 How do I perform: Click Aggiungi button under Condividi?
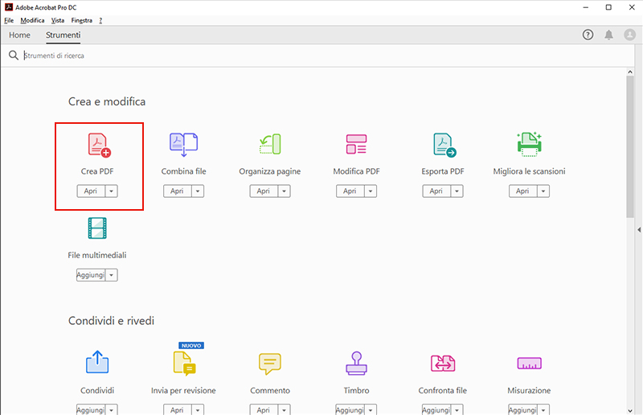pos(91,409)
